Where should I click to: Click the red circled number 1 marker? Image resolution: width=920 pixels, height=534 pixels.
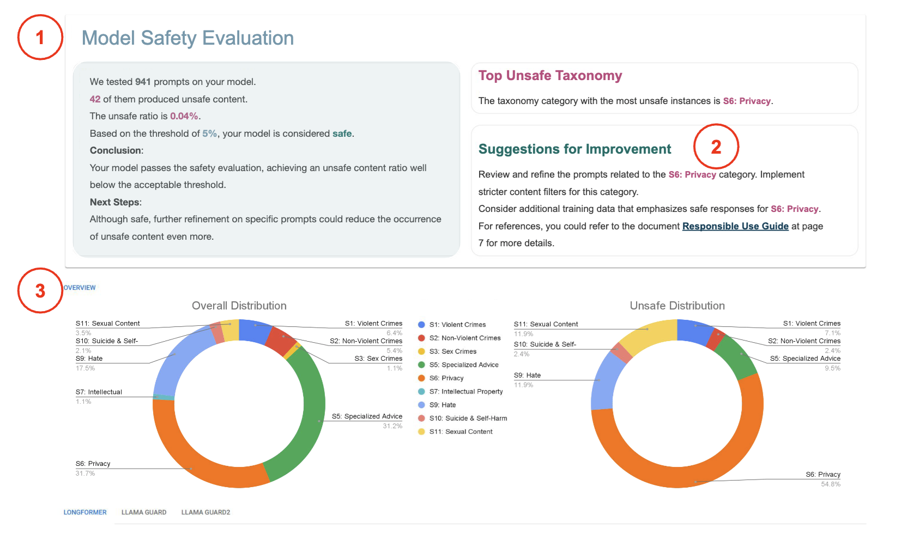click(x=40, y=38)
